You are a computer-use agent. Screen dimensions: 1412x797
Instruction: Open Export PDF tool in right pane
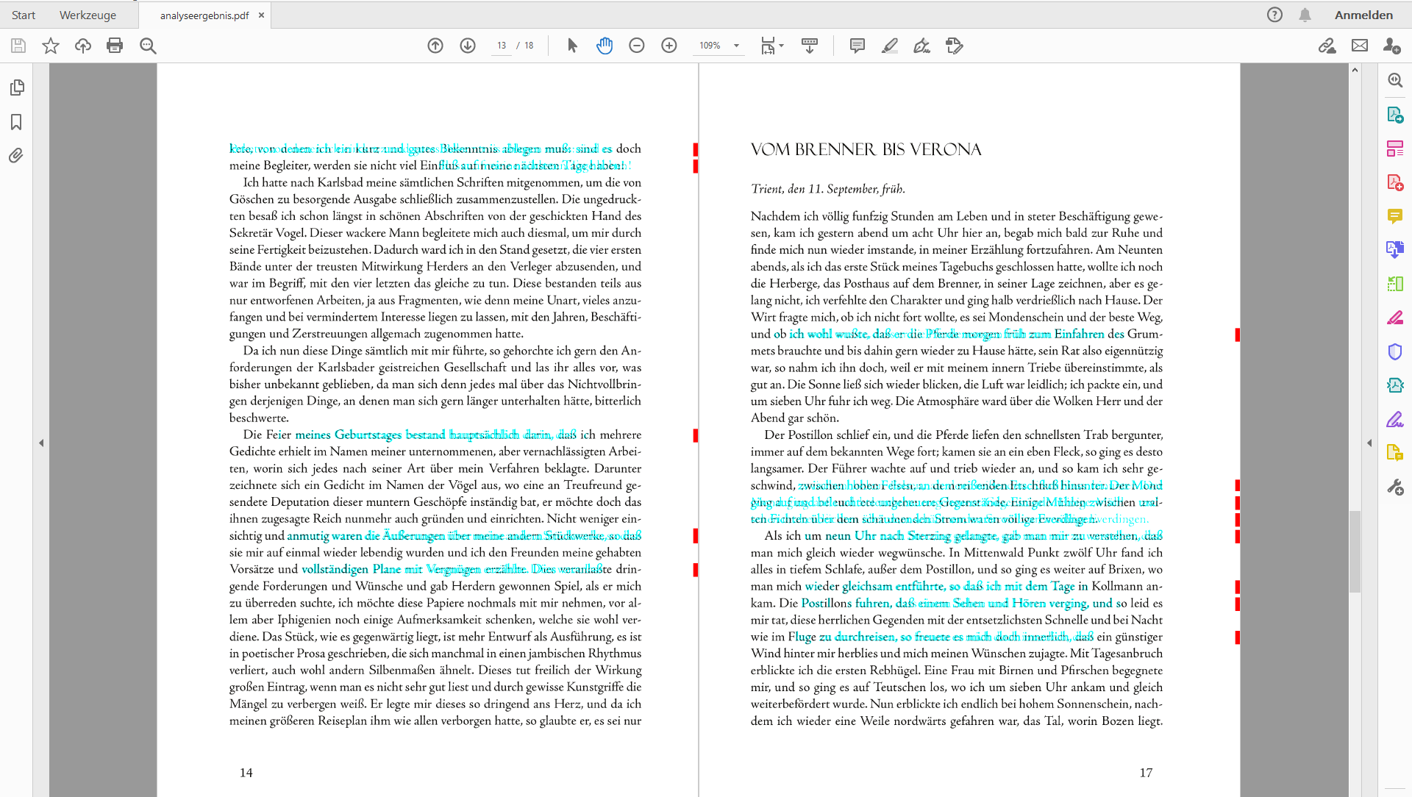click(x=1395, y=115)
